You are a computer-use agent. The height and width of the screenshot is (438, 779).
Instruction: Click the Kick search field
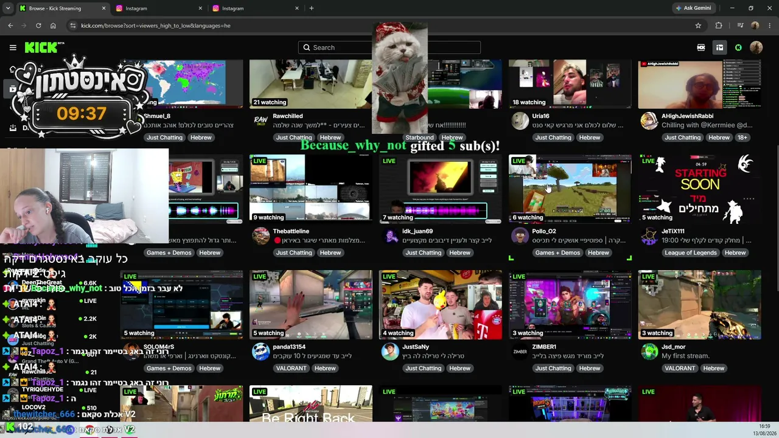[389, 47]
